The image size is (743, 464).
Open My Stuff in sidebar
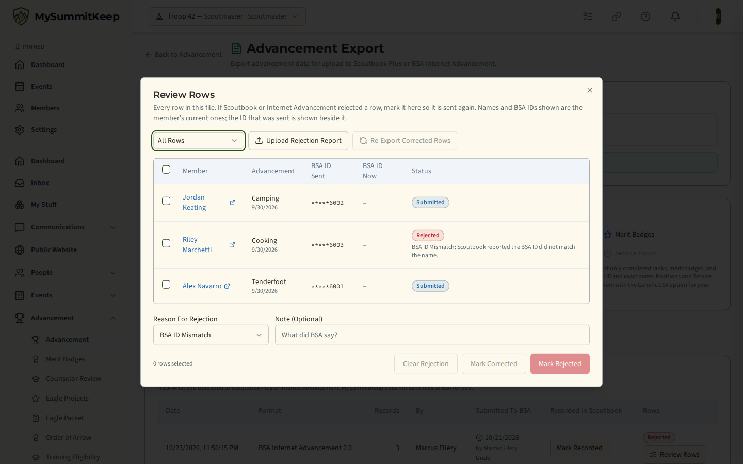coord(66,205)
